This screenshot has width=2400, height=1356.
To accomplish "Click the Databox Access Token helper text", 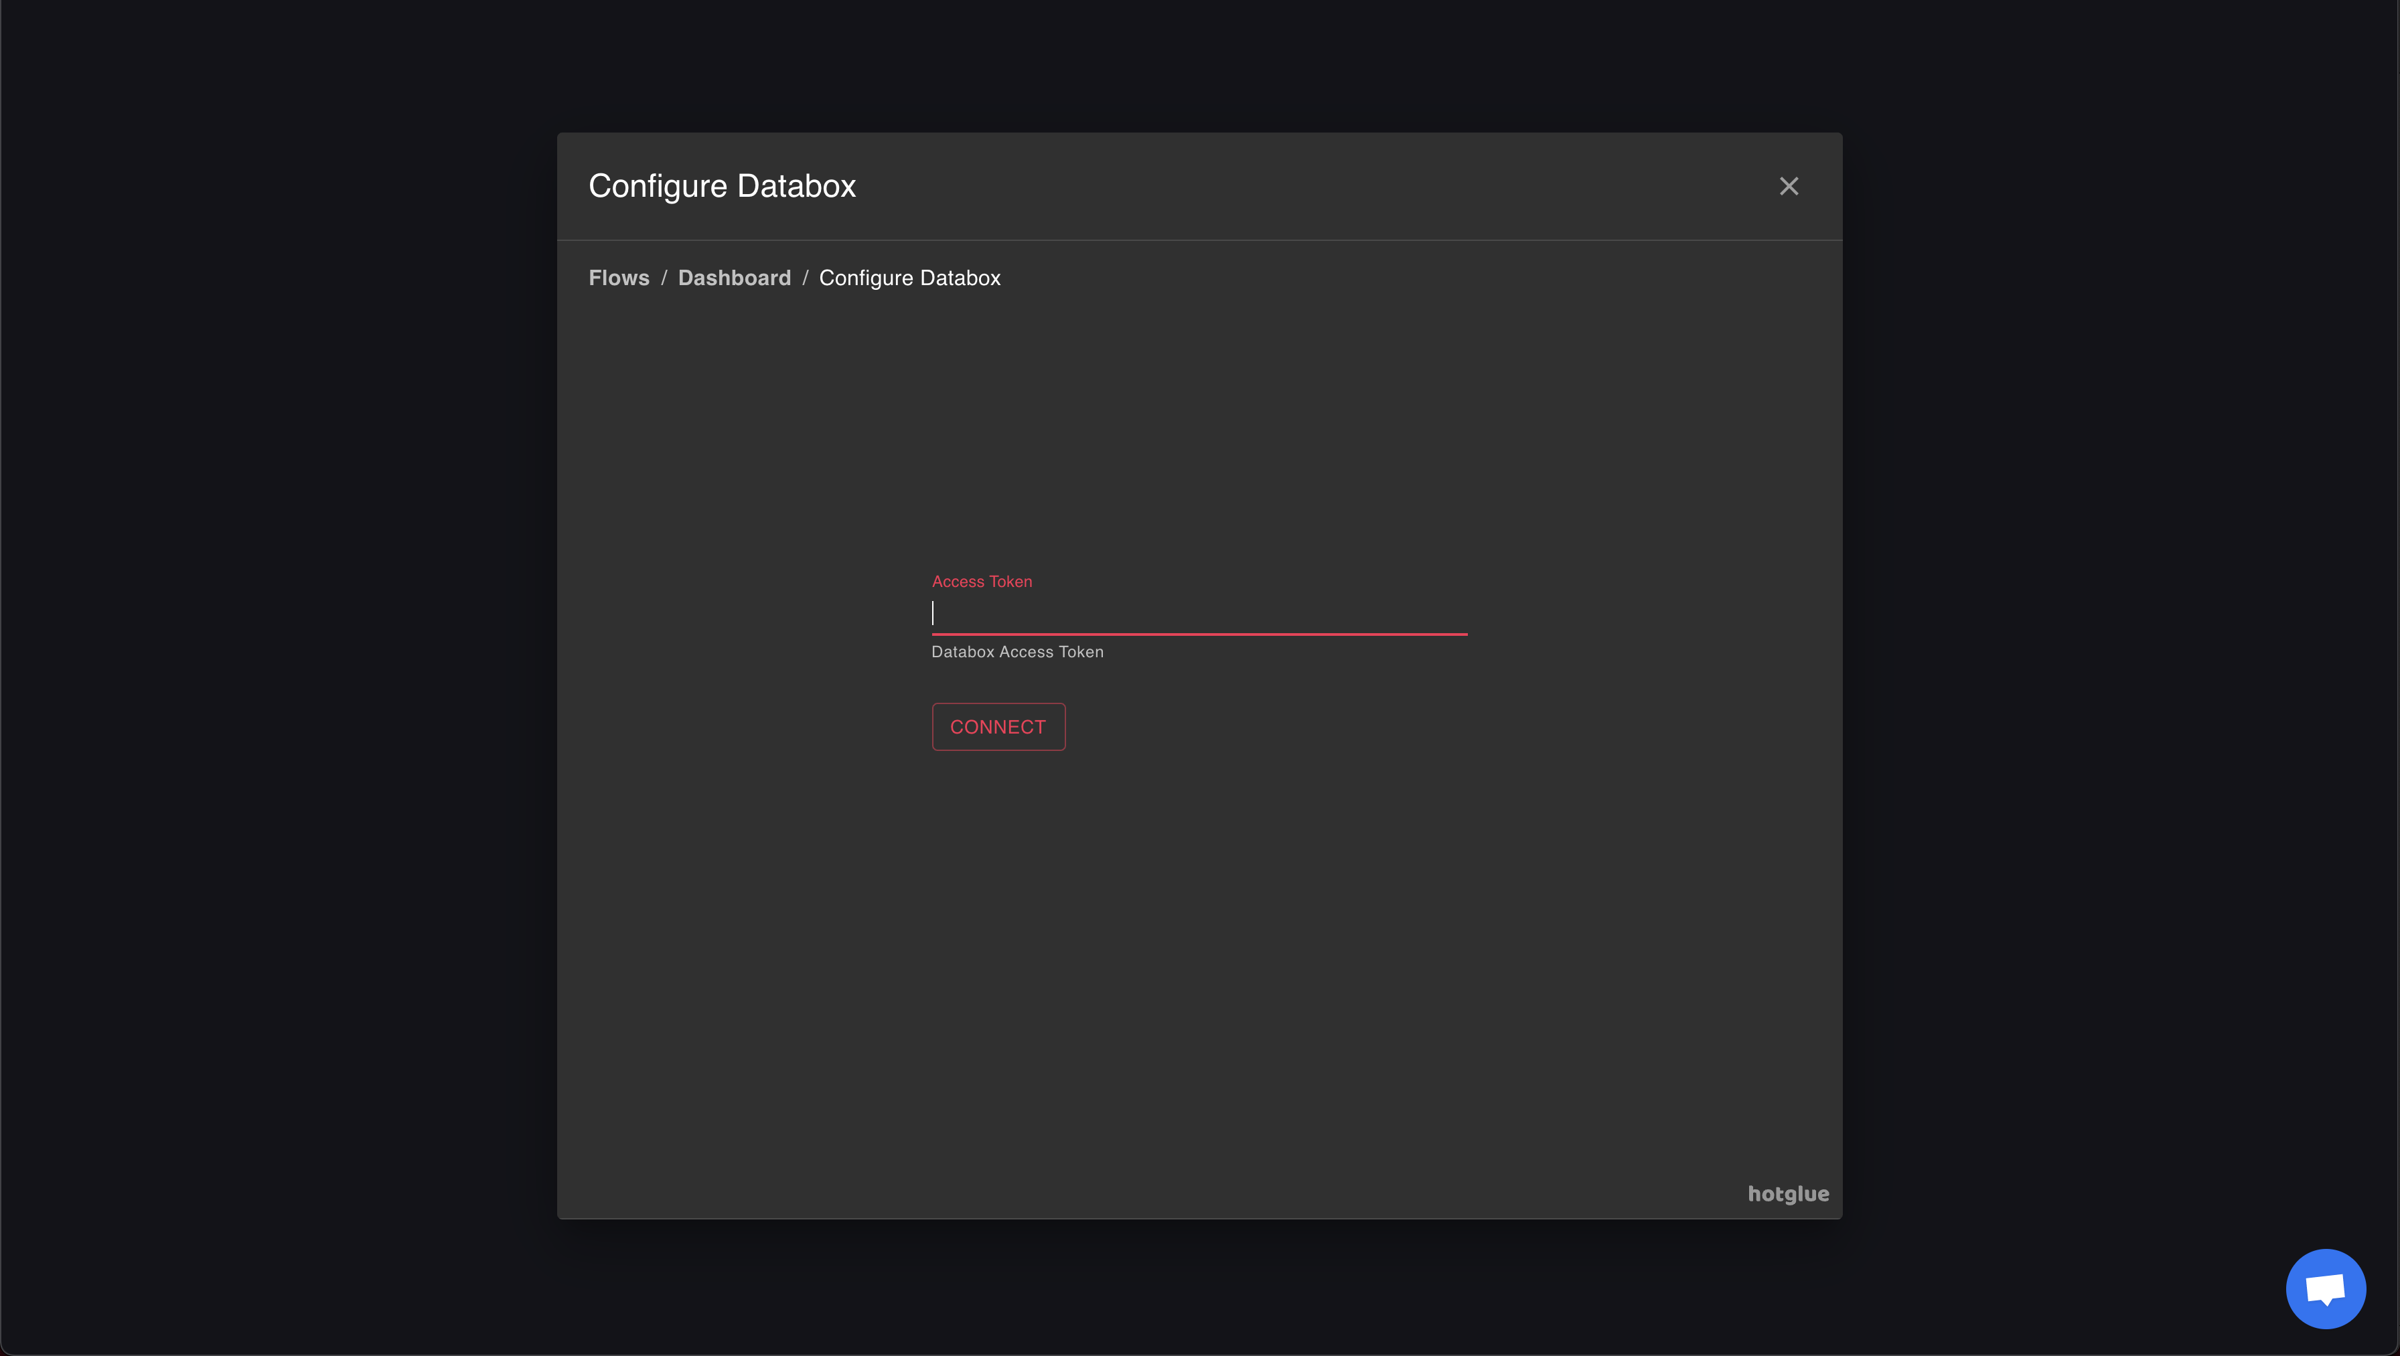I will tap(1017, 652).
